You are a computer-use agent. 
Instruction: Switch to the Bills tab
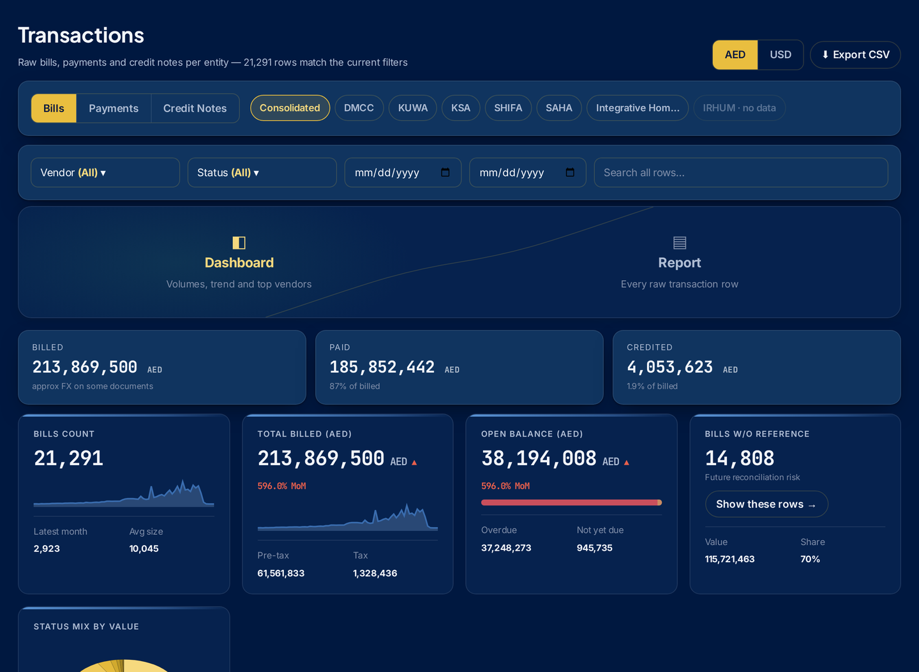tap(54, 108)
